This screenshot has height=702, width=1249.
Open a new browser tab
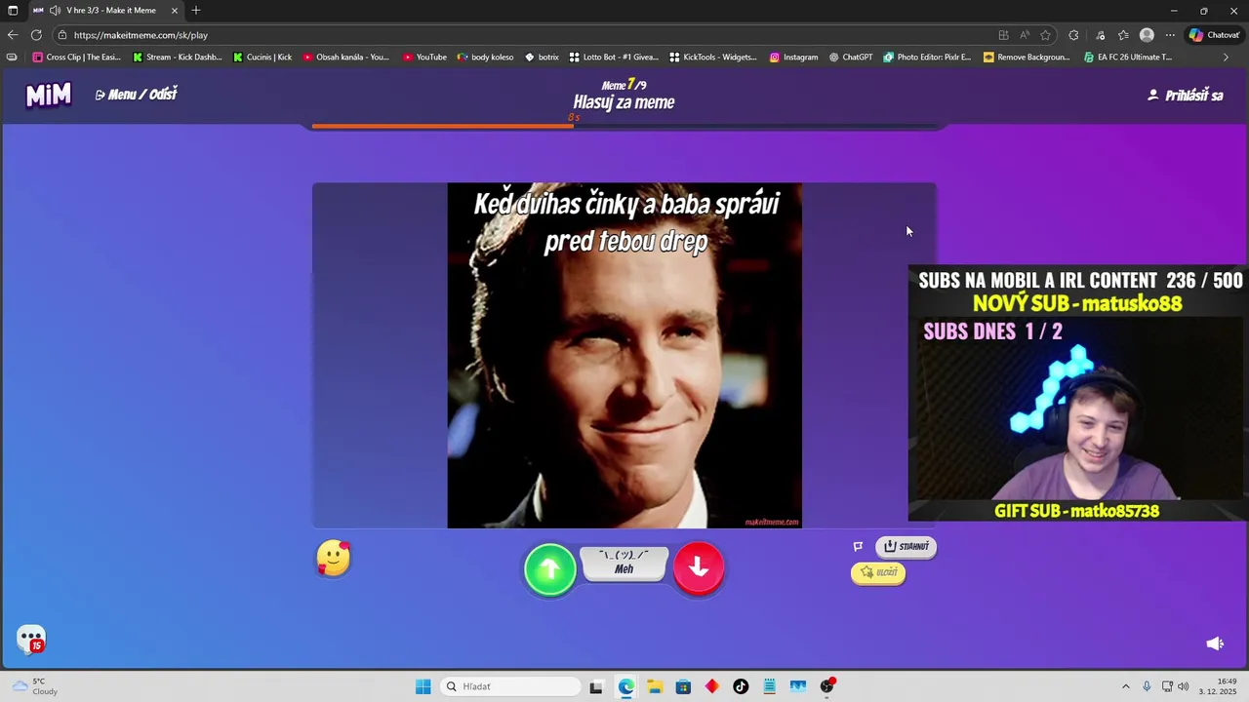pyautogui.click(x=196, y=11)
